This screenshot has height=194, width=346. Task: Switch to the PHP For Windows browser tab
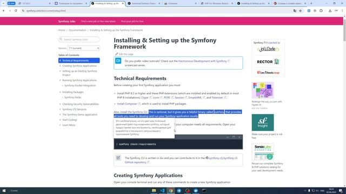coord(217,3)
